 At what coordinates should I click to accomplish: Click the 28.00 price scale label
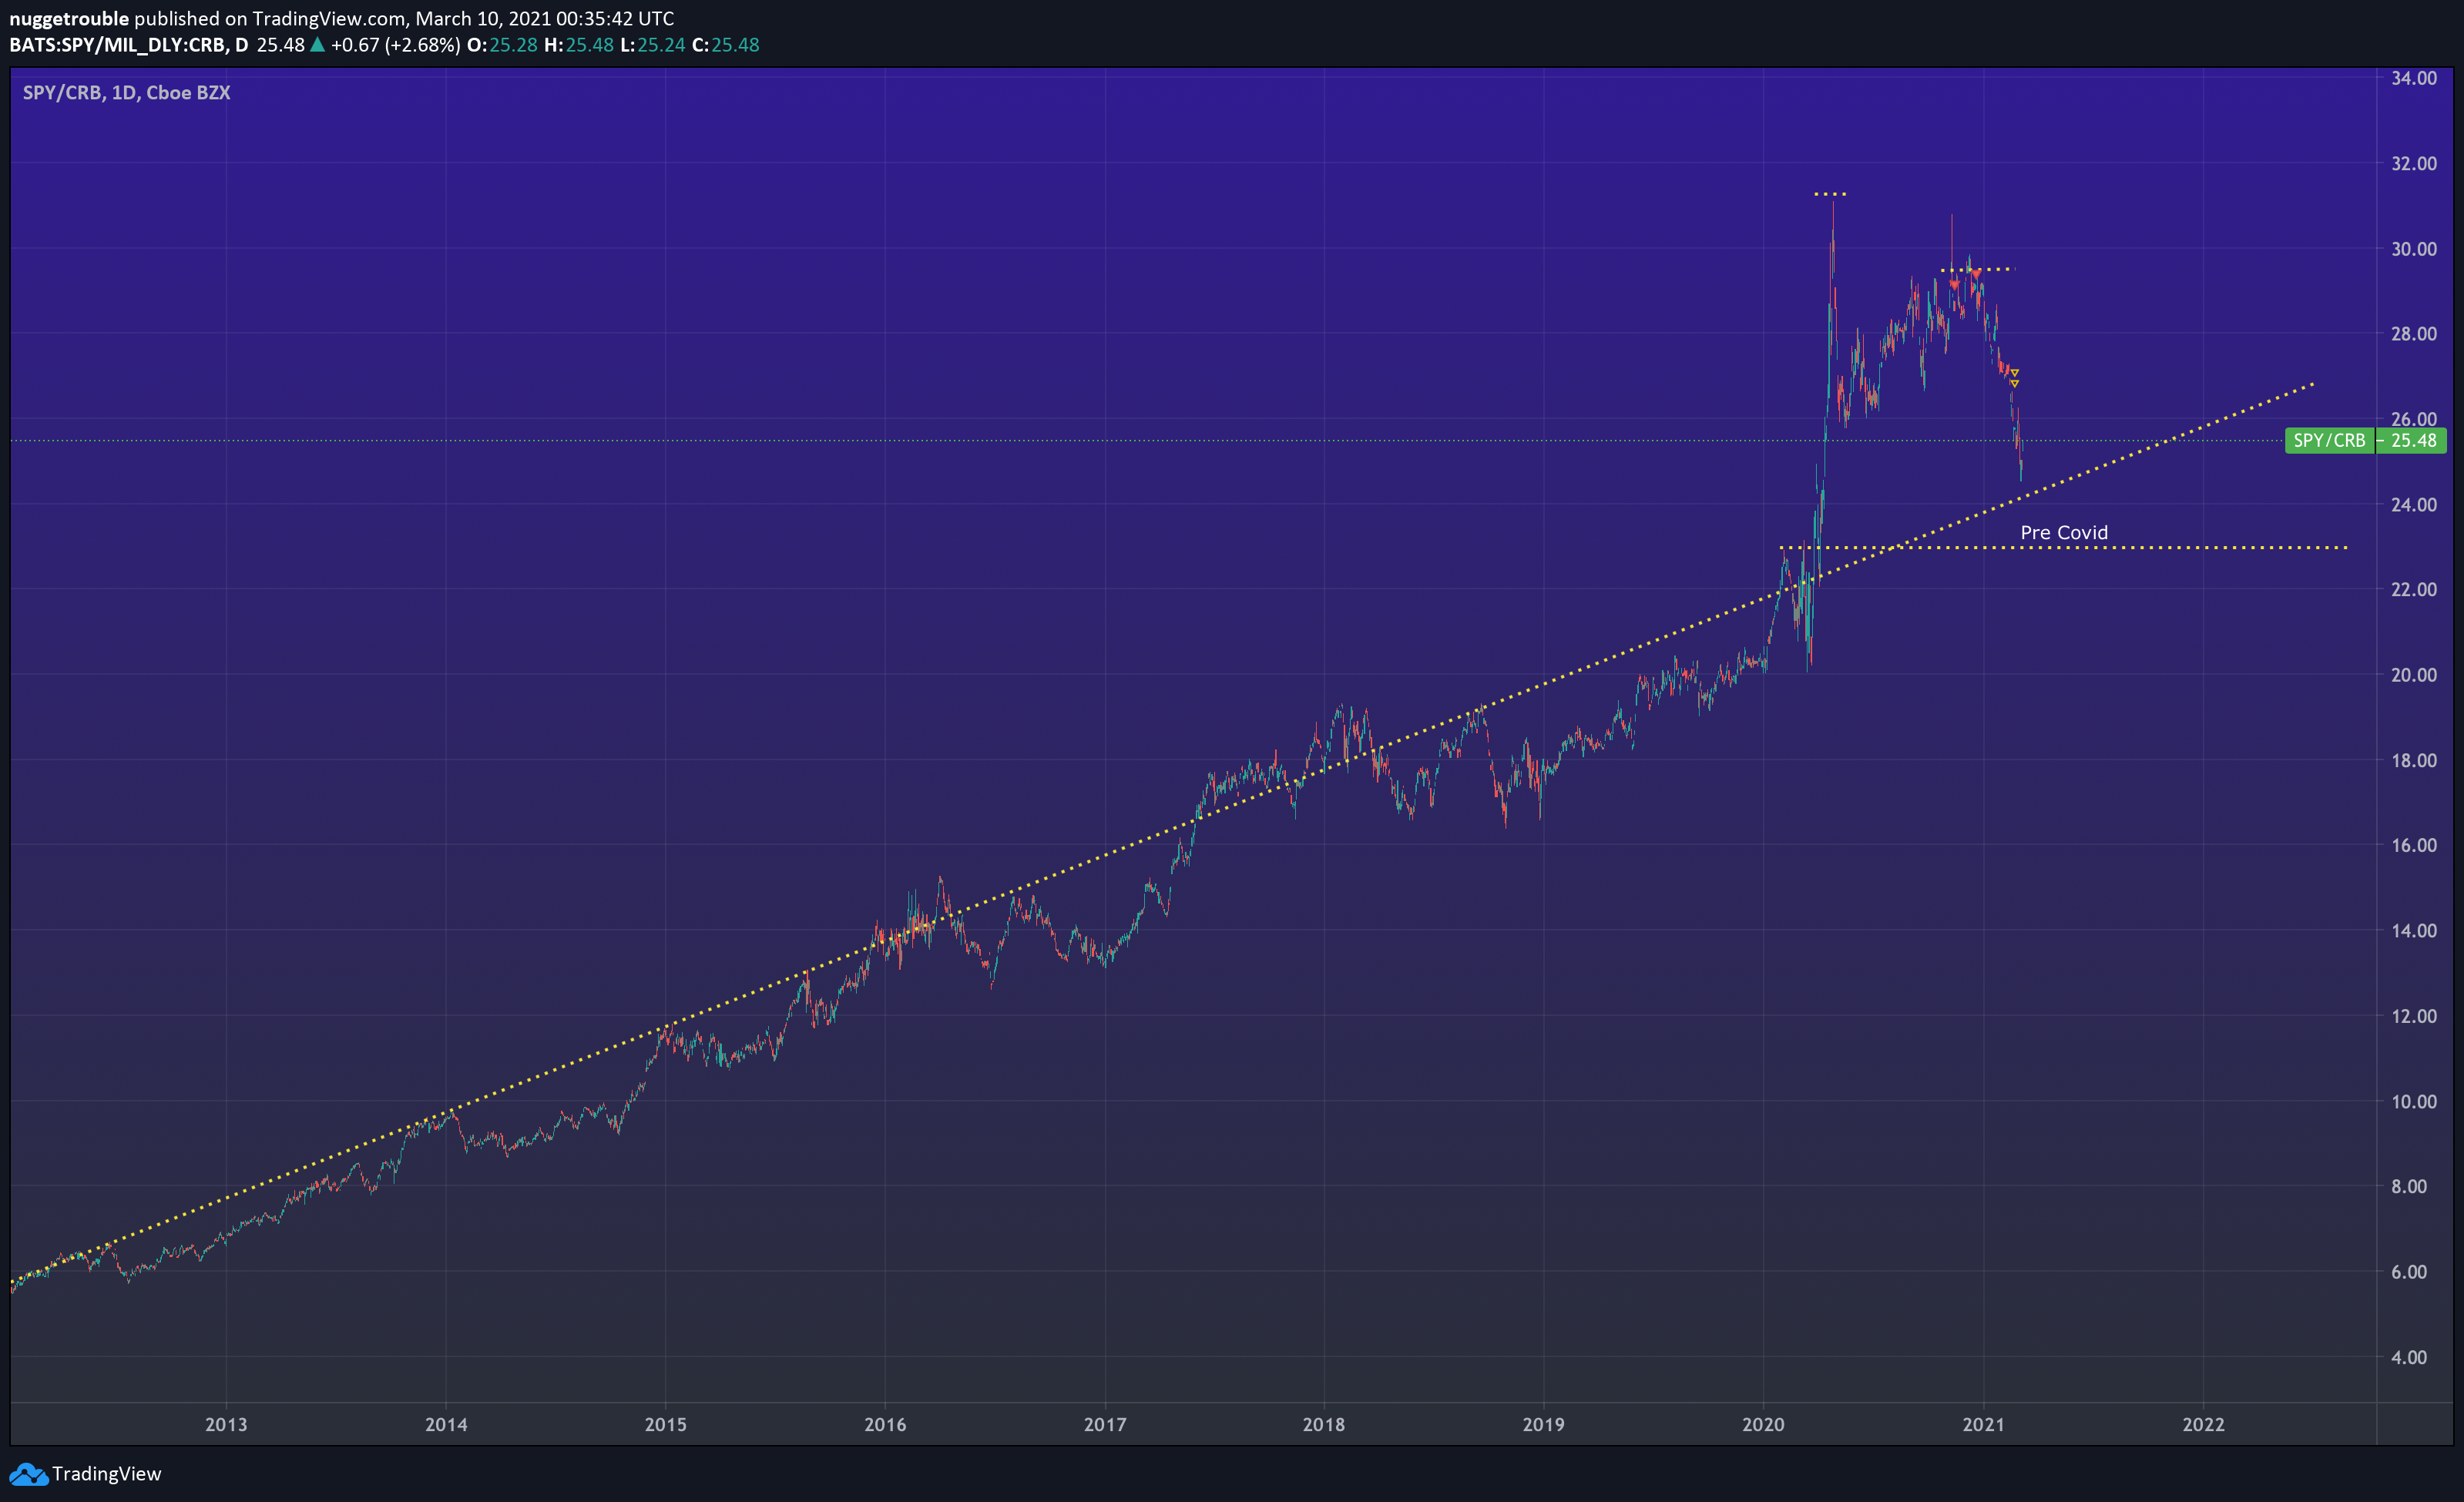pos(2414,334)
